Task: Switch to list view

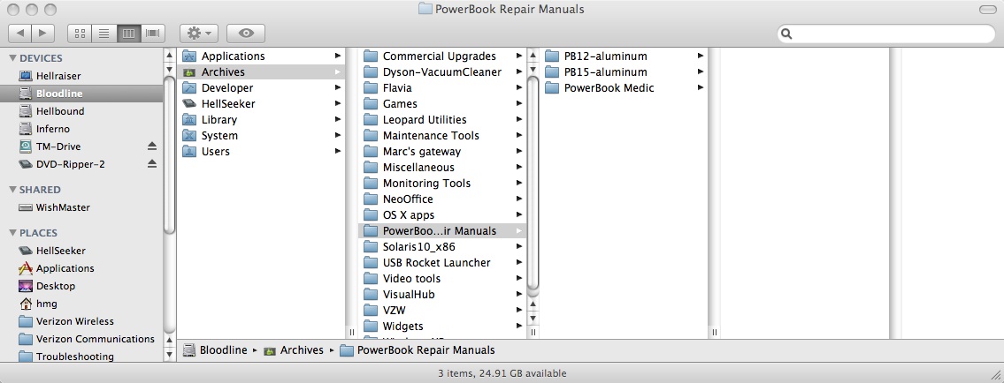Action: click(104, 34)
